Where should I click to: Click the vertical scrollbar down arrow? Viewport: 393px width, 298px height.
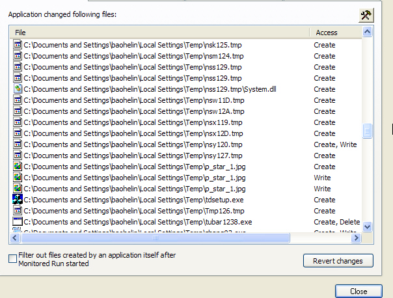click(368, 227)
